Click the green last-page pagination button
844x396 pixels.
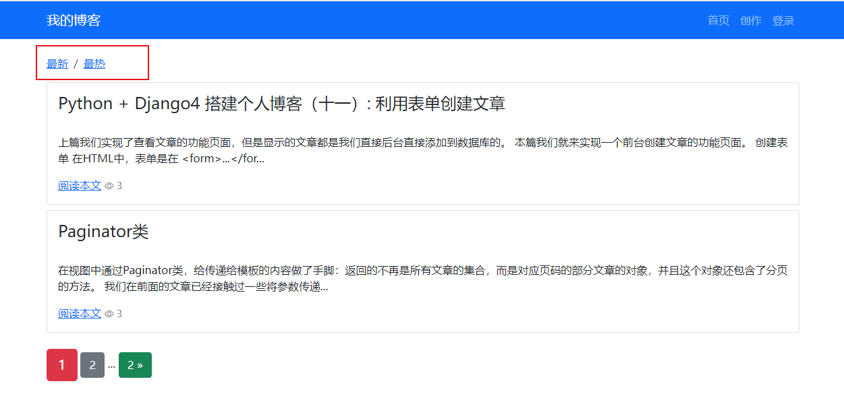click(x=135, y=364)
